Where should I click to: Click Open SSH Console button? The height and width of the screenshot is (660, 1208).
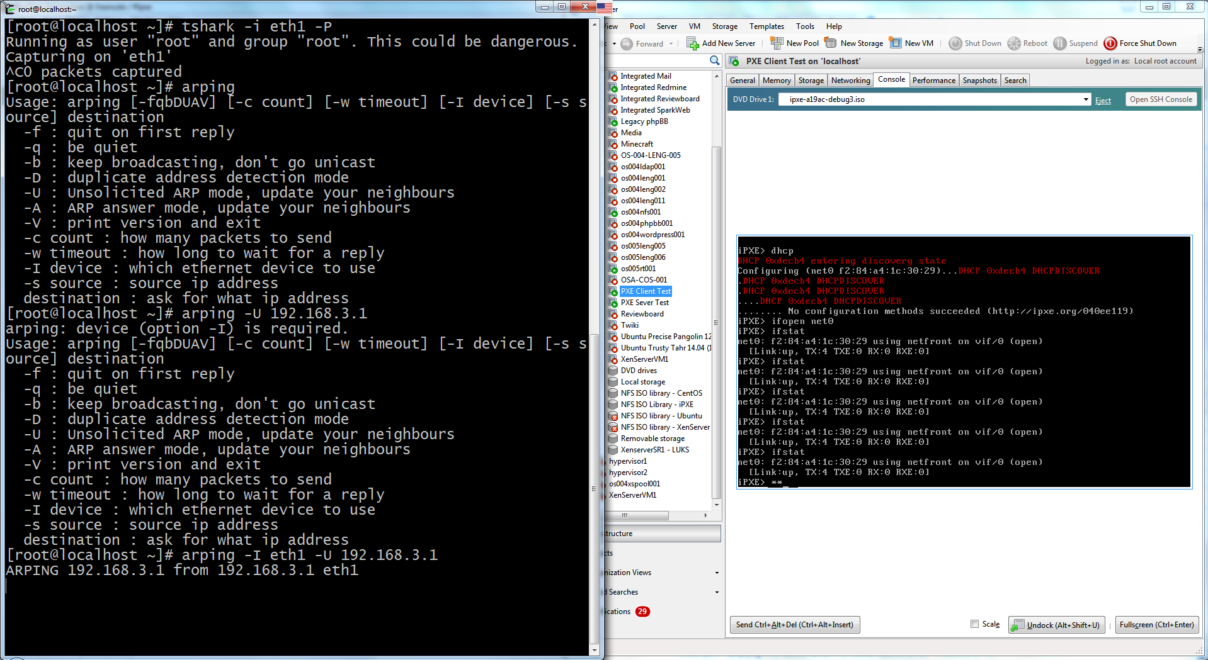pyautogui.click(x=1161, y=99)
